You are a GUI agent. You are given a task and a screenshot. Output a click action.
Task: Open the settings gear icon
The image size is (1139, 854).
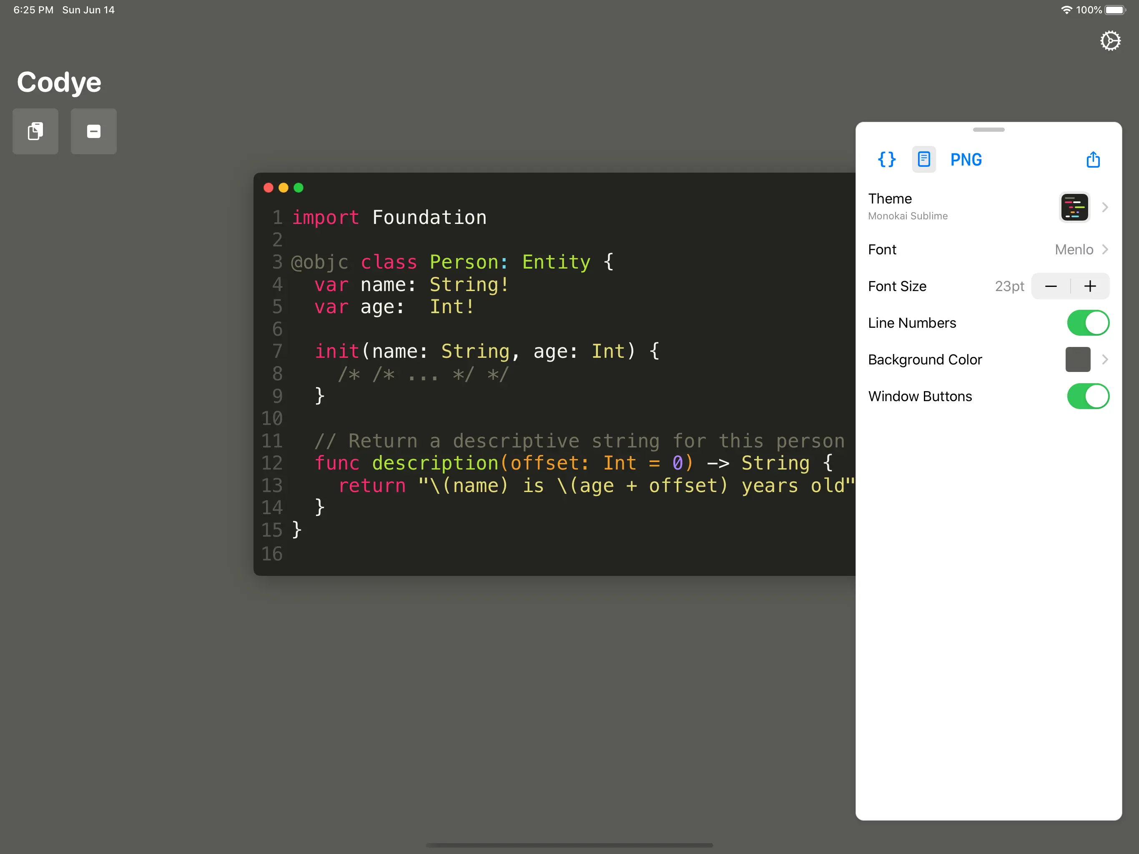tap(1110, 41)
